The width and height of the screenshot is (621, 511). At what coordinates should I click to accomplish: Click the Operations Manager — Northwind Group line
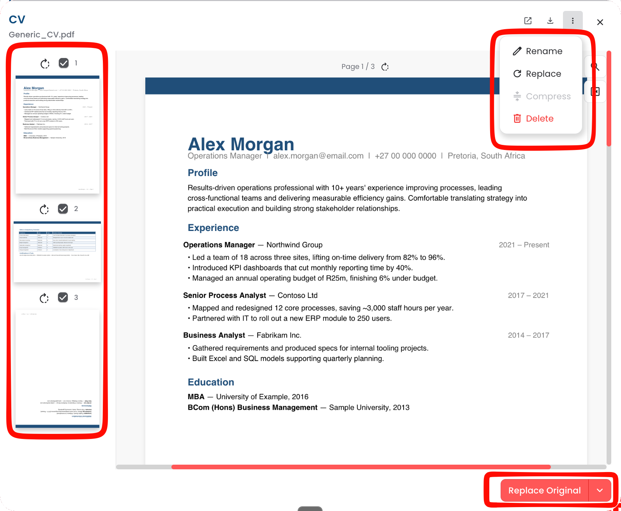pyautogui.click(x=253, y=245)
